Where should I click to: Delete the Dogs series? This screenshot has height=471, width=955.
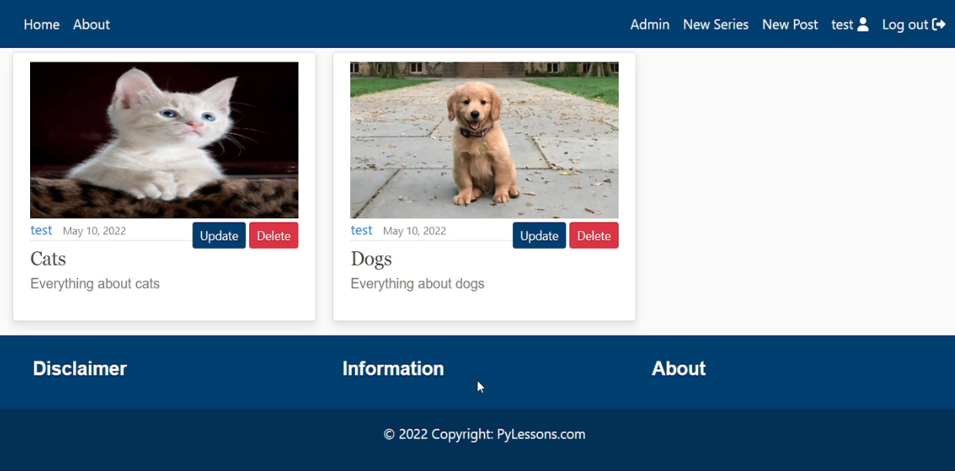point(593,236)
